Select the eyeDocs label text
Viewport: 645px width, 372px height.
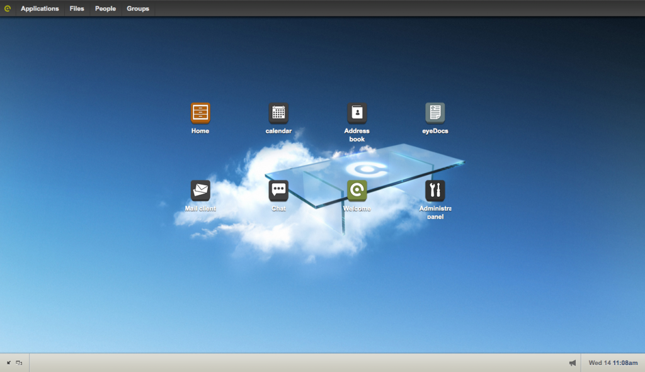tap(435, 131)
